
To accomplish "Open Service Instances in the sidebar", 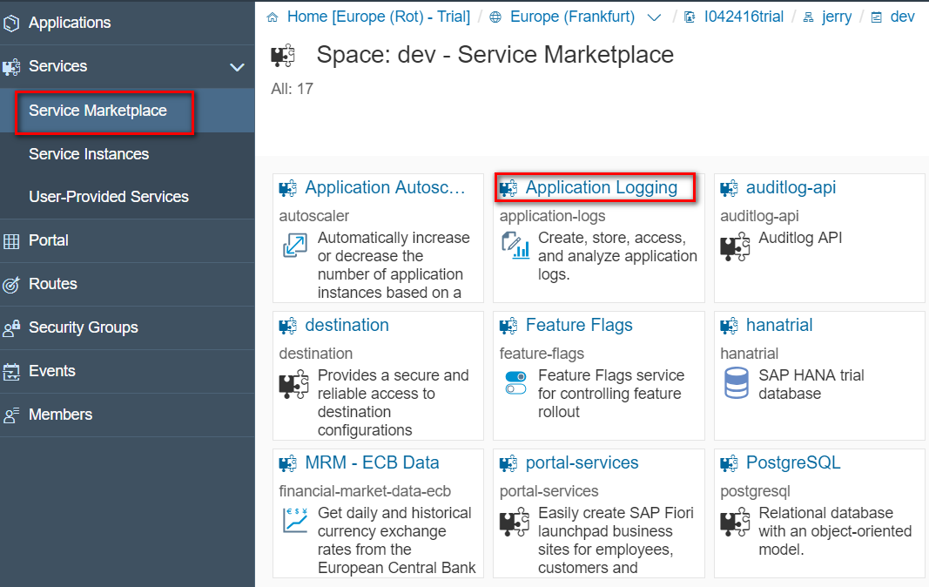I will (x=89, y=154).
